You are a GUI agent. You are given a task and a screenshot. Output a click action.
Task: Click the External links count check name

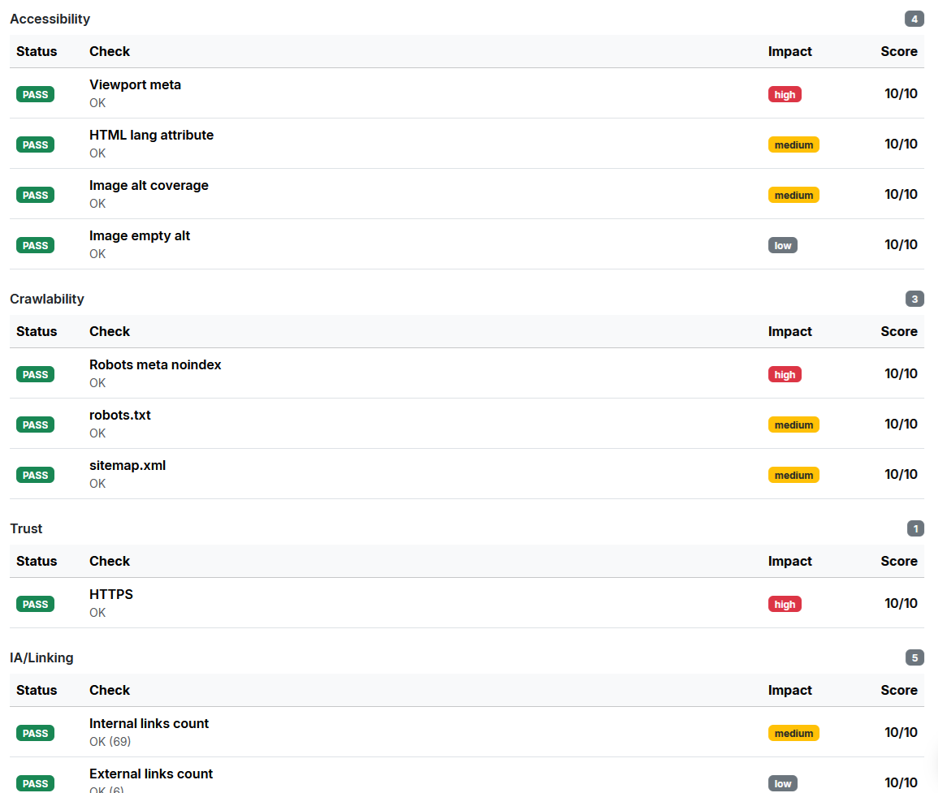pos(151,774)
